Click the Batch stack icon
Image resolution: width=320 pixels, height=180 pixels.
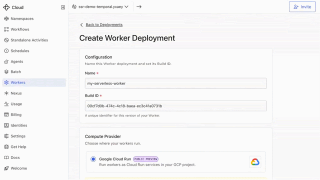[x=6, y=71]
